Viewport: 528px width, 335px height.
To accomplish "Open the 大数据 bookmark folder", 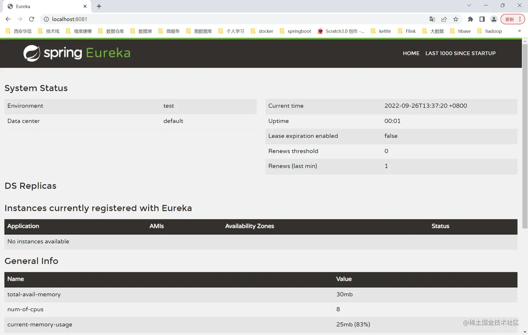I will click(433, 31).
